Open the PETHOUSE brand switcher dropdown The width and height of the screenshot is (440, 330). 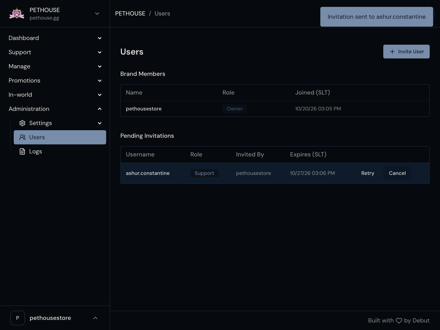tap(97, 14)
